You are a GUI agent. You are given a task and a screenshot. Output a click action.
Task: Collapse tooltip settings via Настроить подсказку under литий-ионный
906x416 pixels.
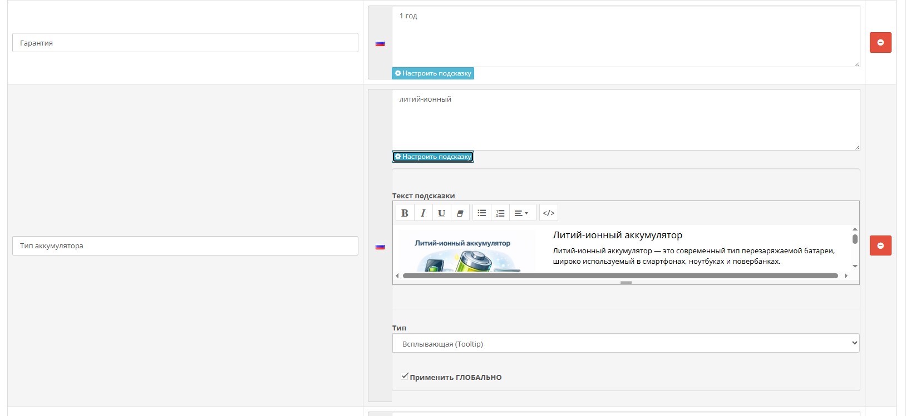click(x=433, y=157)
